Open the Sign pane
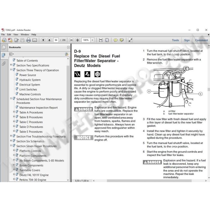Screen dimensions: 210x210 click(187, 40)
